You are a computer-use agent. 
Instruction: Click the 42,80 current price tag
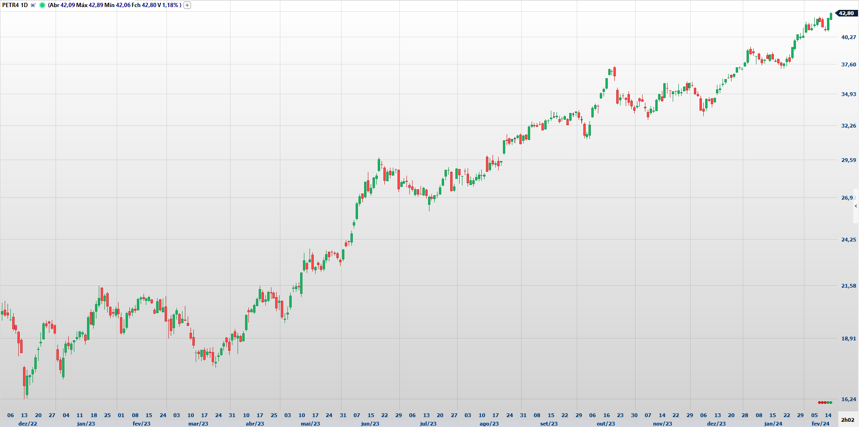846,13
